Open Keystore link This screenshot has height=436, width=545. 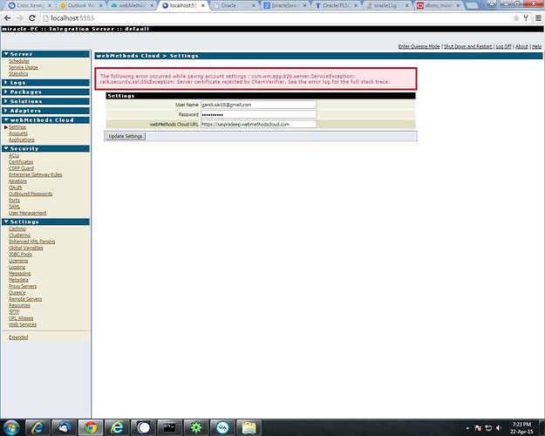point(17,181)
